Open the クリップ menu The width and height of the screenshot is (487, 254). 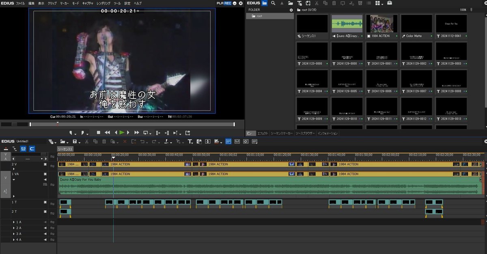(x=52, y=3)
